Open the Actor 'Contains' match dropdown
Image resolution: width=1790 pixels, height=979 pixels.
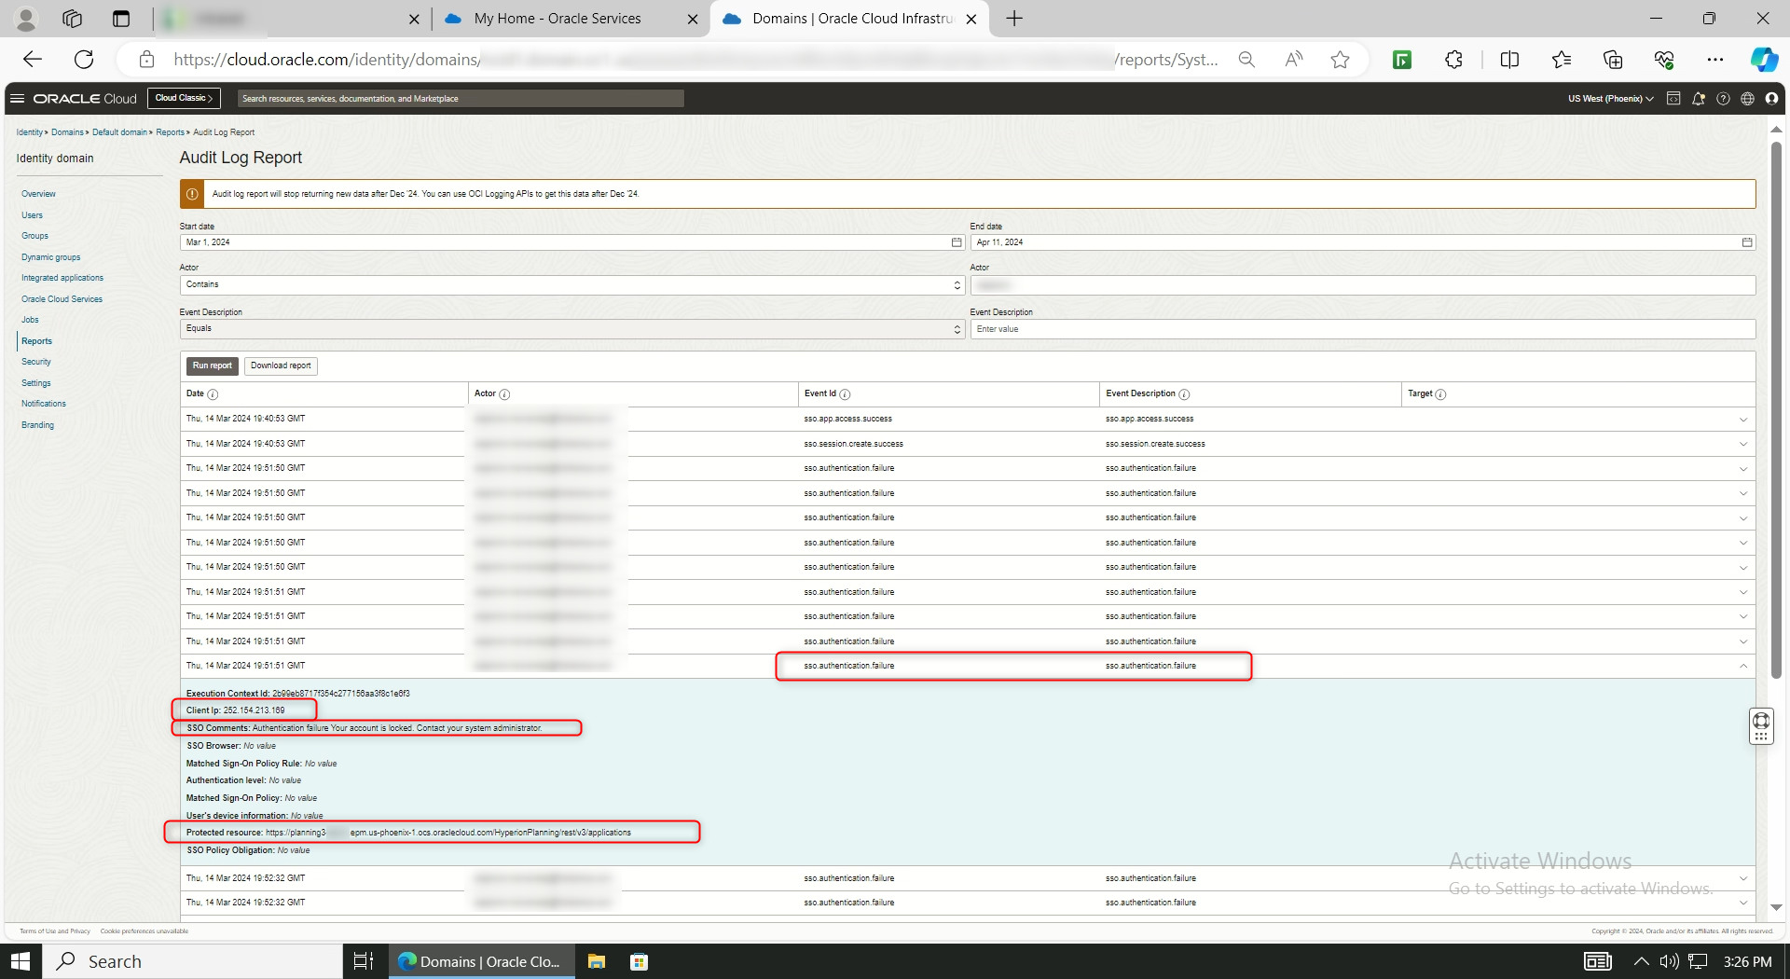point(957,285)
